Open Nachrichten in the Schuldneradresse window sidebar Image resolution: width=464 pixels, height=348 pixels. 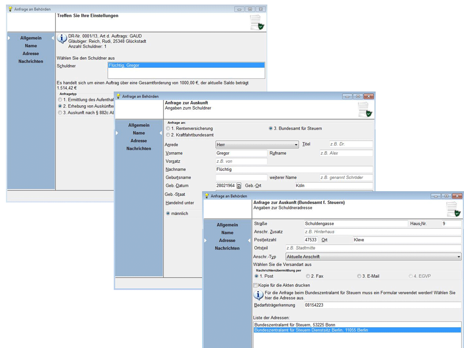click(227, 248)
